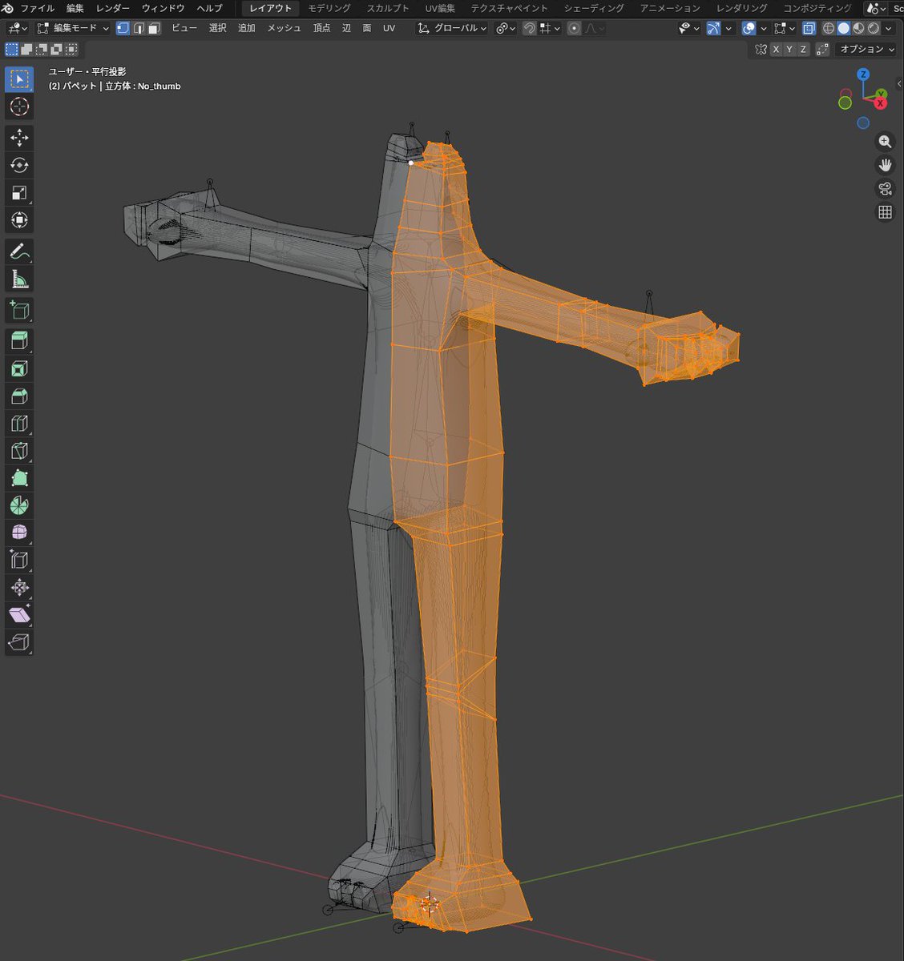Select the combined Transform tool
Screen dimensions: 904x961
[19, 219]
